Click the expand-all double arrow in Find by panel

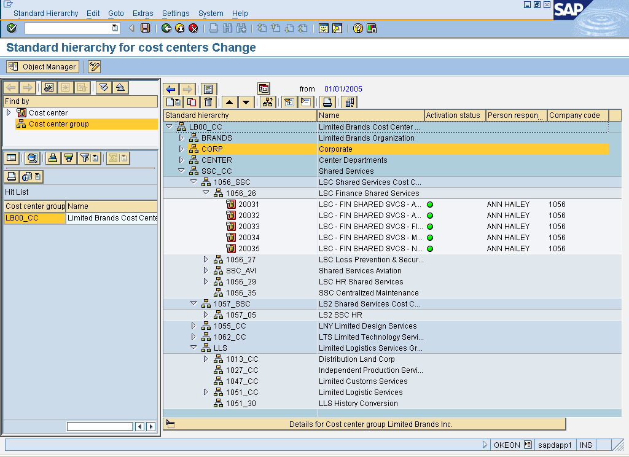104,87
